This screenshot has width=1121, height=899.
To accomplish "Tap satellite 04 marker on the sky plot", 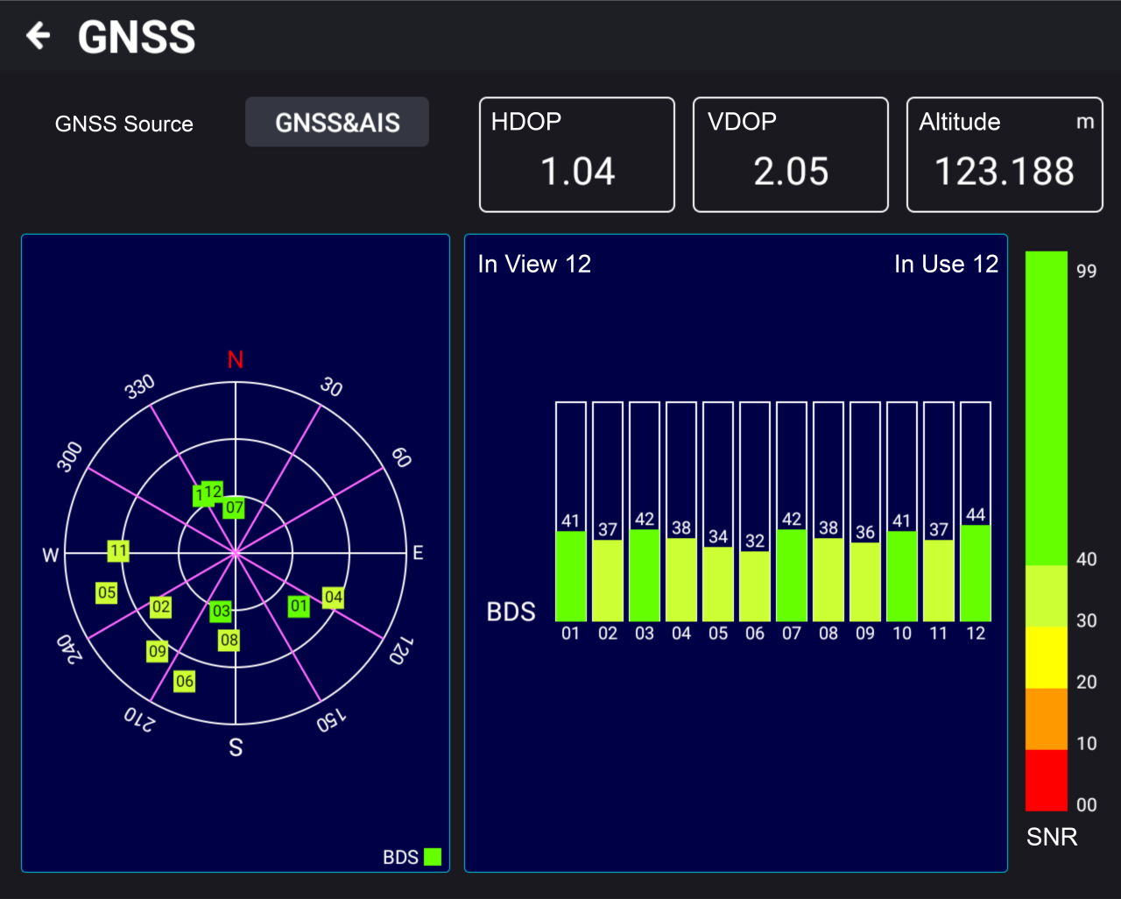I will click(334, 598).
